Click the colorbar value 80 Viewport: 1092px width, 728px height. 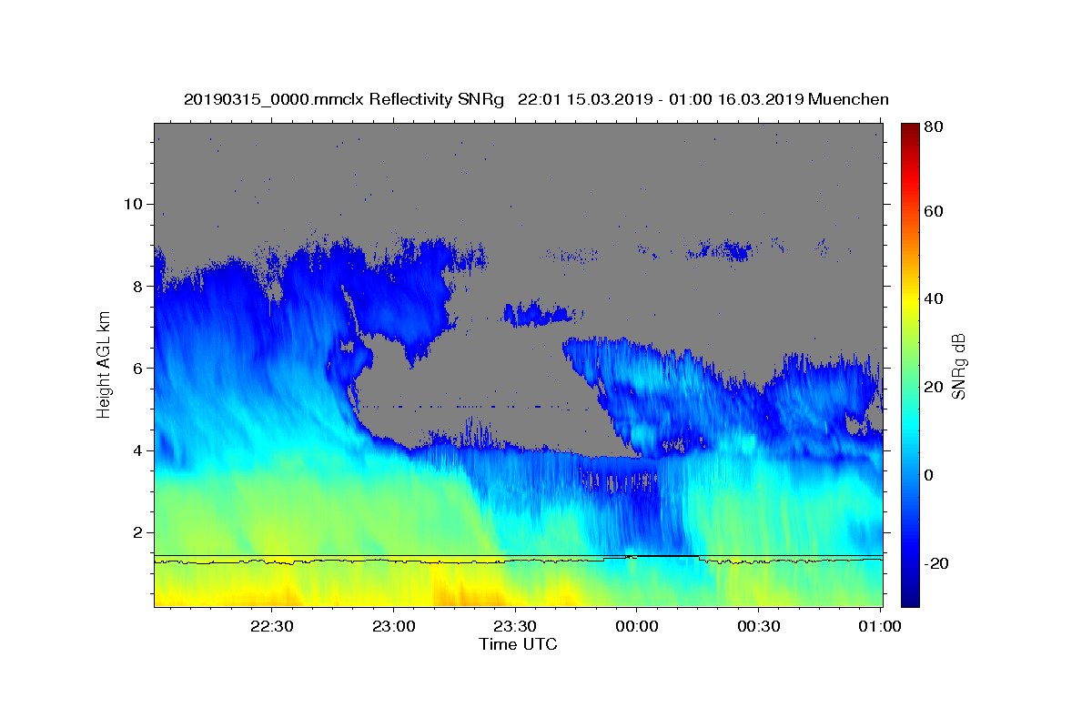tap(933, 127)
